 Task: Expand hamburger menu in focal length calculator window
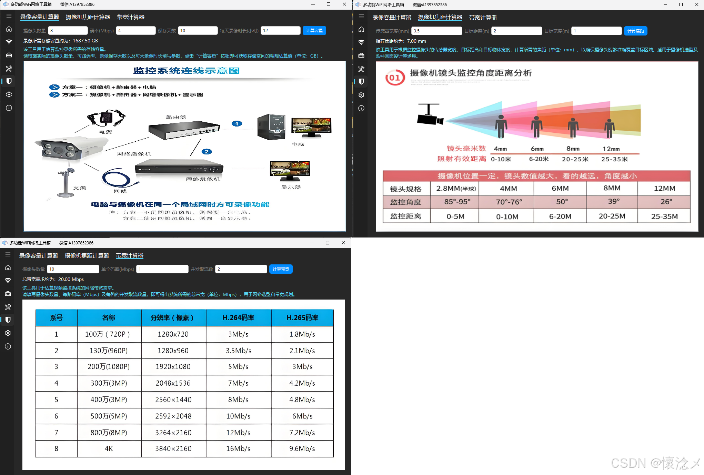click(361, 16)
